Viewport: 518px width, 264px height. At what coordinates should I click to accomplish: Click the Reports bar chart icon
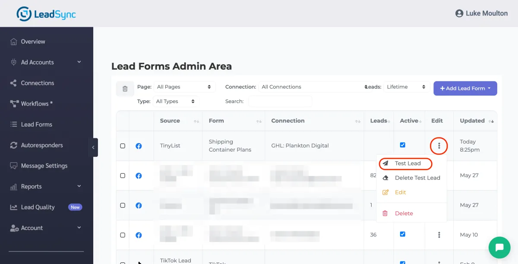(x=14, y=186)
